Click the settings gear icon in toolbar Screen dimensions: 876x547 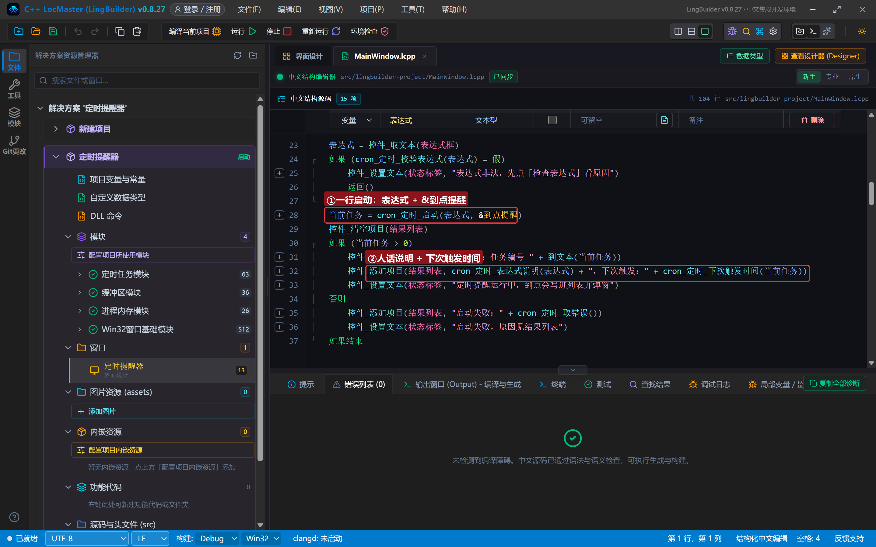pyautogui.click(x=773, y=32)
